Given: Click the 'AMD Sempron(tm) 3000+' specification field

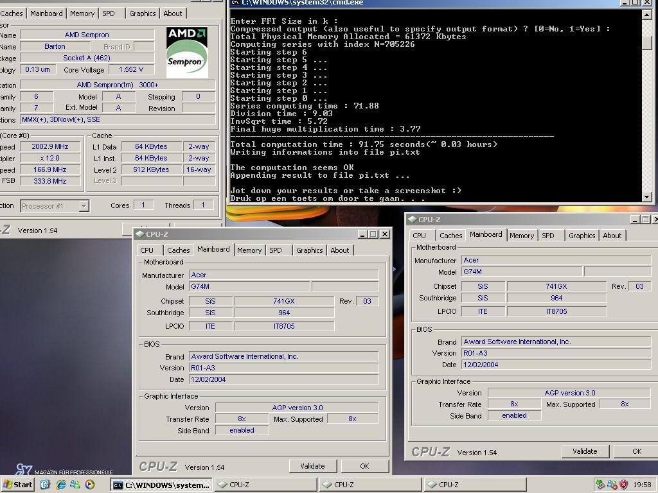Looking at the screenshot, I should pyautogui.click(x=118, y=85).
